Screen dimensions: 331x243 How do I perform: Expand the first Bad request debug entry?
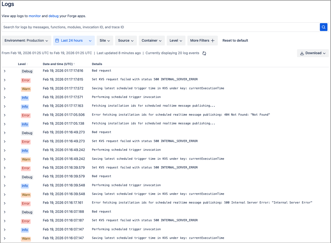coord(5,70)
